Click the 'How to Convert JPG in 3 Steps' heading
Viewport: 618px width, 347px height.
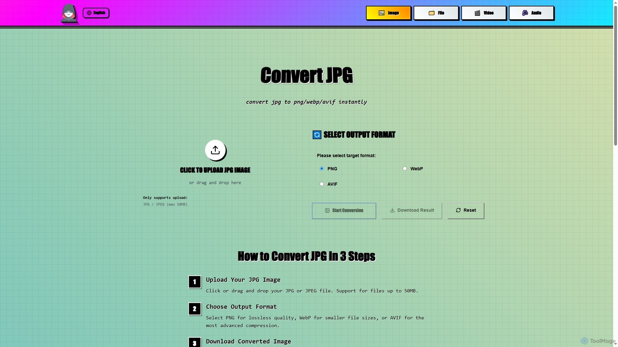coord(307,256)
